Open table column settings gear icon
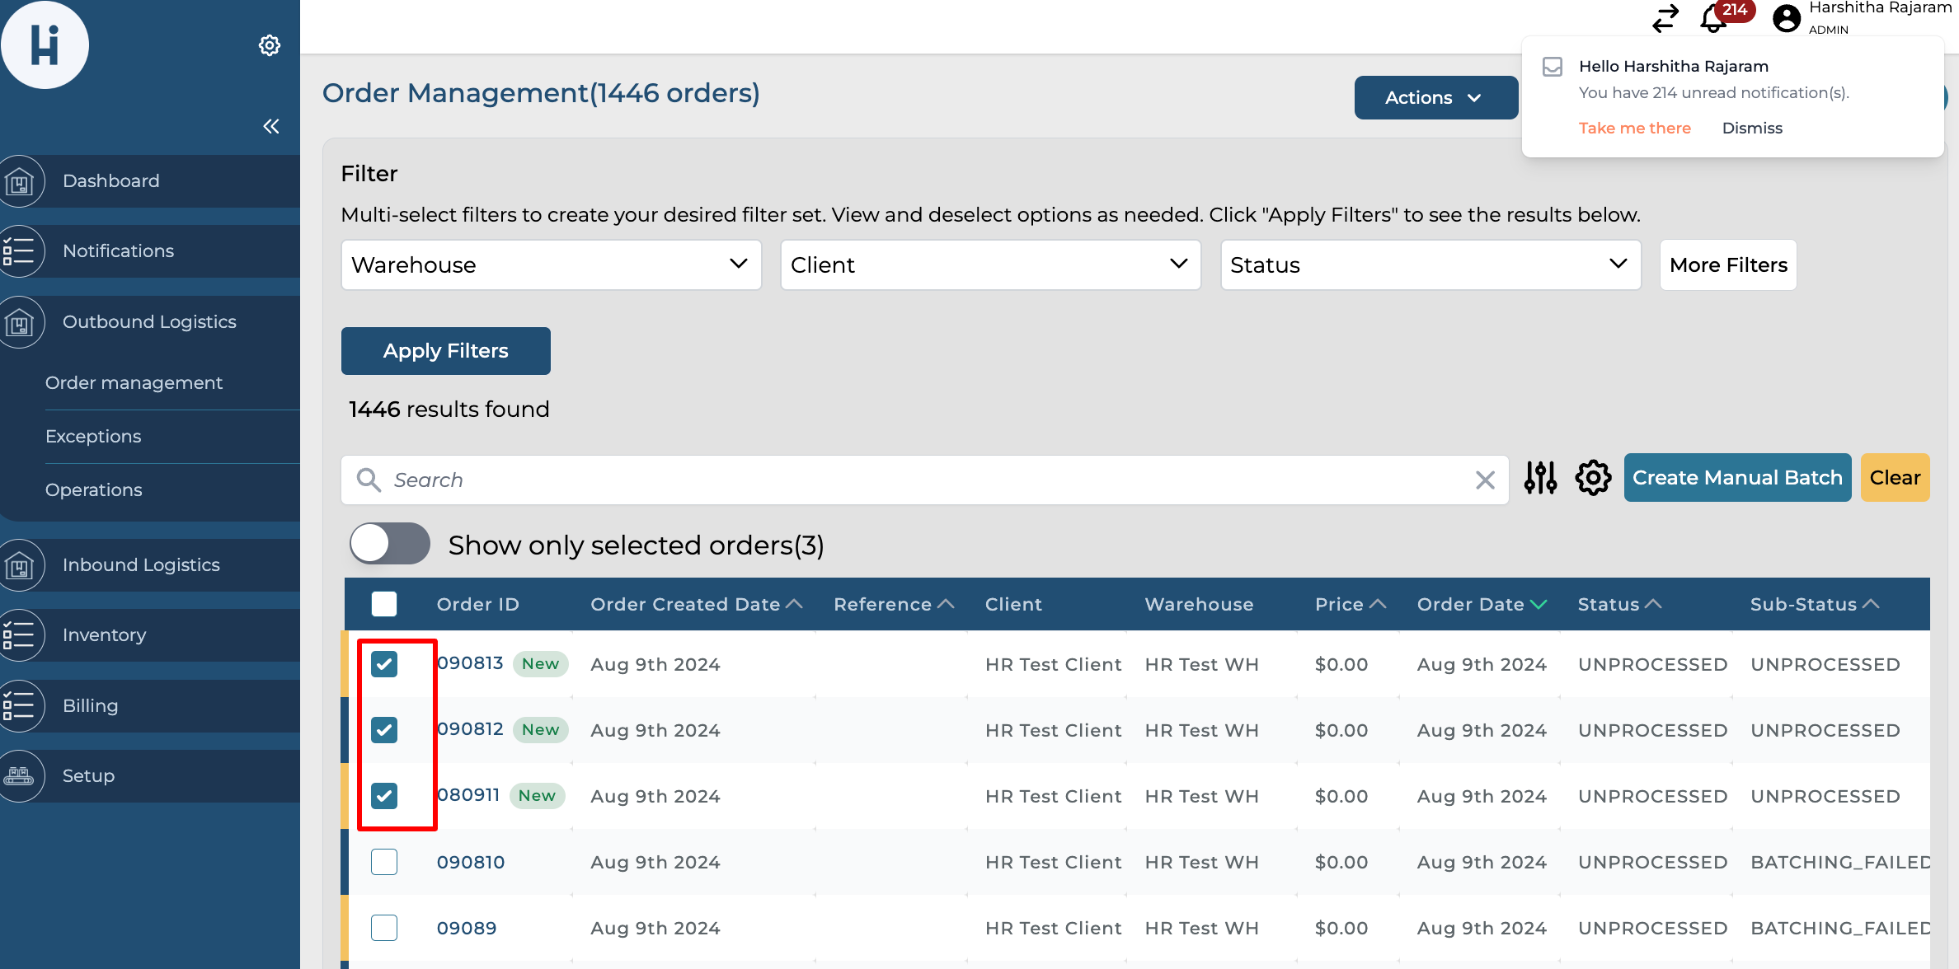This screenshot has width=1959, height=969. click(1593, 478)
